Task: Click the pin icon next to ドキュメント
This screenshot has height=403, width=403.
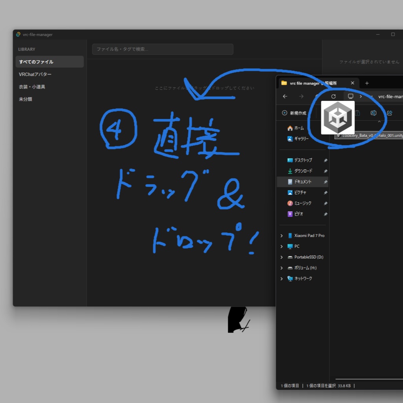Action: 325,182
